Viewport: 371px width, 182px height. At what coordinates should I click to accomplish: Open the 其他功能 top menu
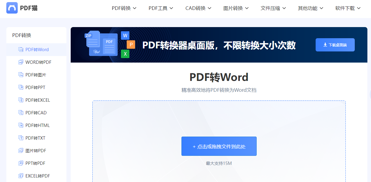(x=311, y=8)
